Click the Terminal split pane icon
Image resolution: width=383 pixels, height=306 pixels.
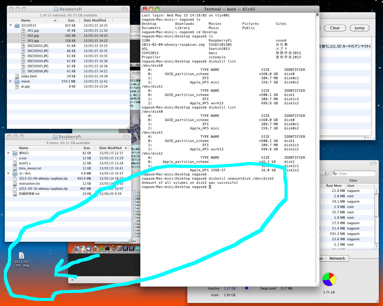point(317,15)
